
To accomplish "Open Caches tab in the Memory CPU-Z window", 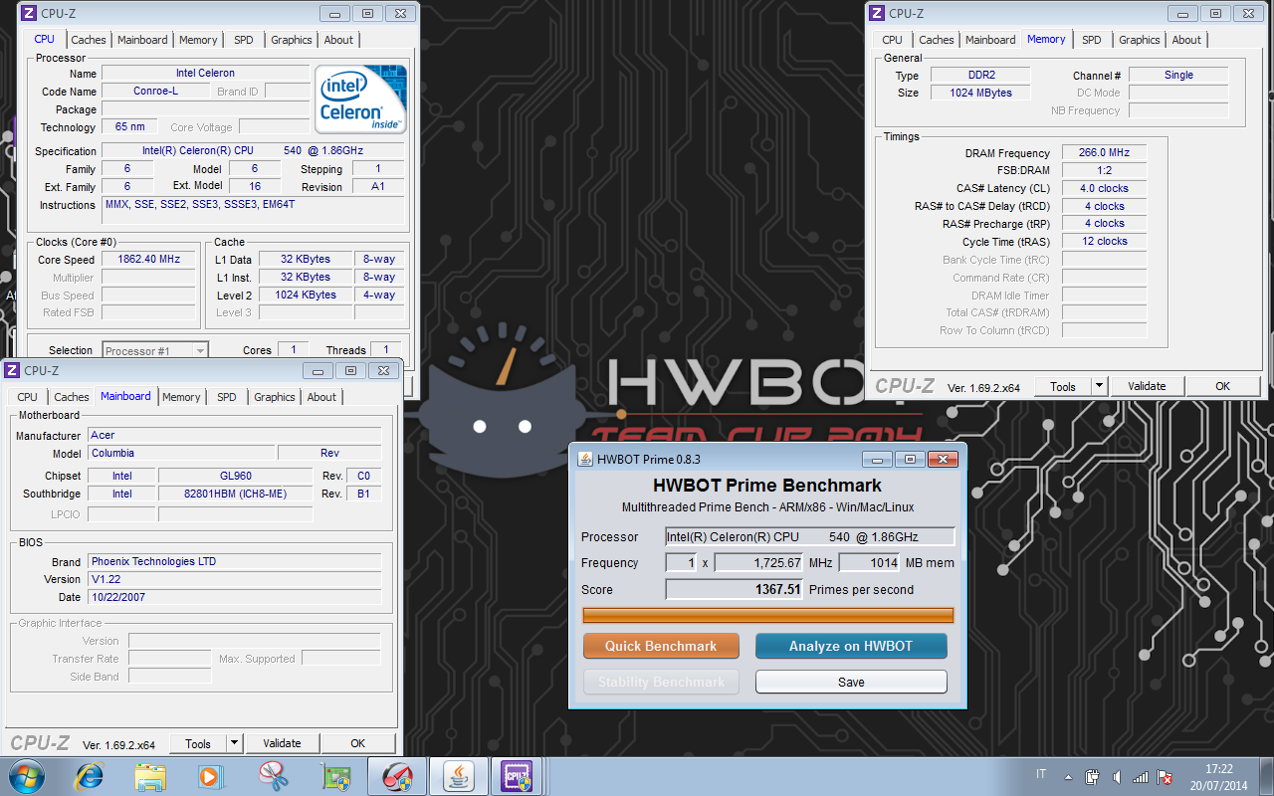I will [936, 40].
